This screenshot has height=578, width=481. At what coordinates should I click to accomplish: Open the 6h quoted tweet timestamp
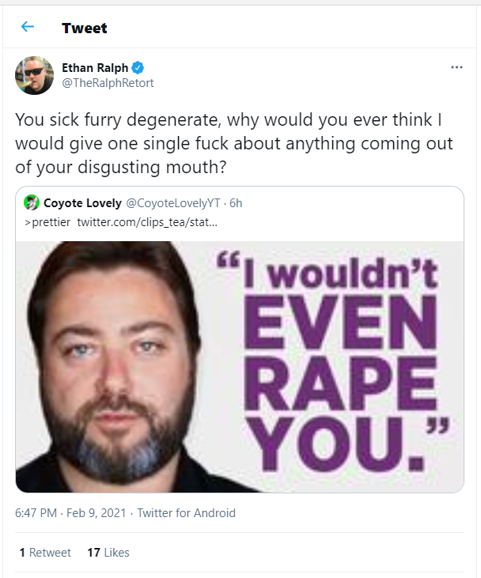236,203
